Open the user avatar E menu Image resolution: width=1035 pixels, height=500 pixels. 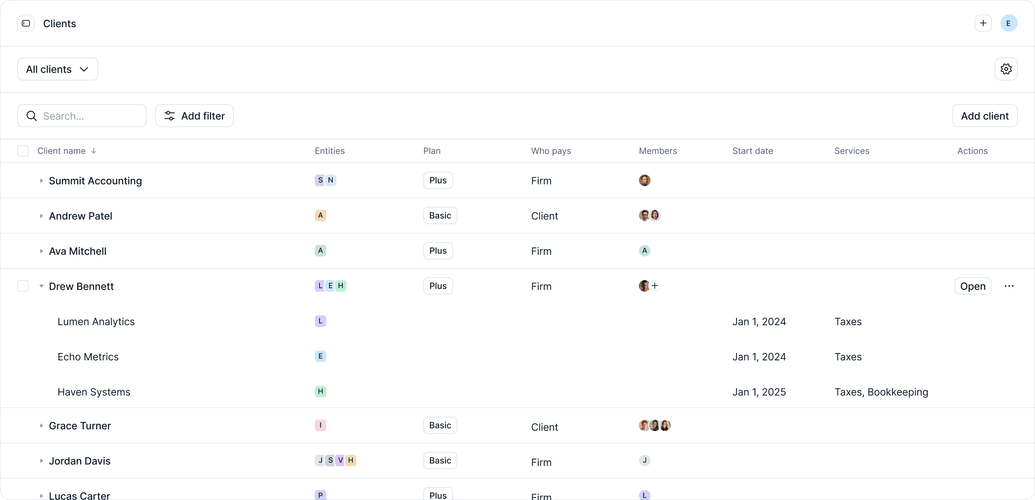[x=1008, y=23]
